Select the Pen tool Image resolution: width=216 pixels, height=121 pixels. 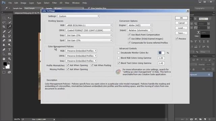coord(4,49)
